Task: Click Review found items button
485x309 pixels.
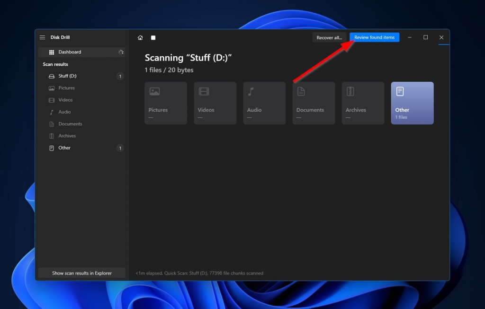Action: (374, 37)
